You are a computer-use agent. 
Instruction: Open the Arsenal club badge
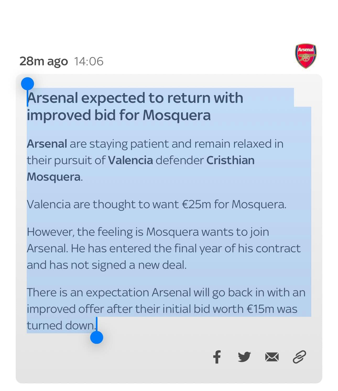[306, 56]
